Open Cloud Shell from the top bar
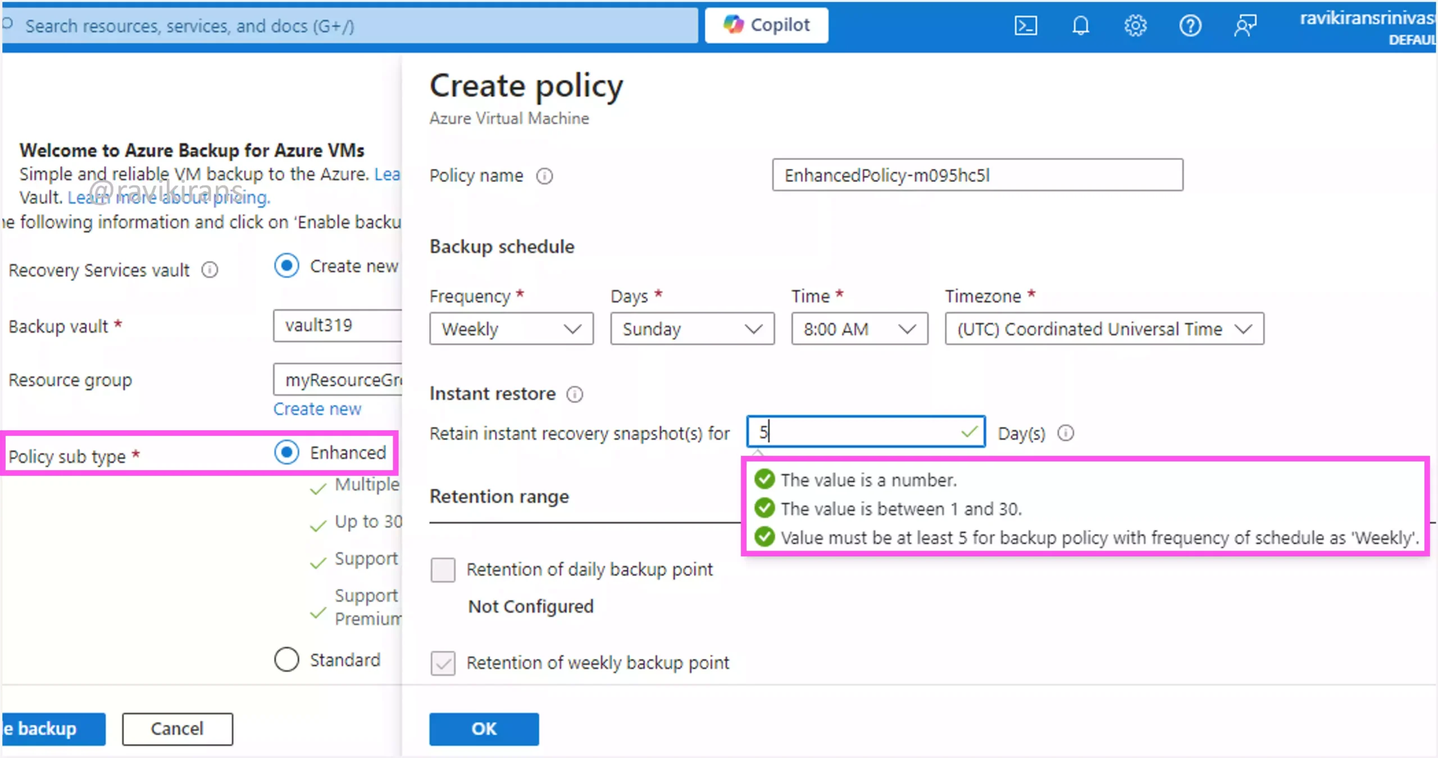Image resolution: width=1438 pixels, height=758 pixels. pyautogui.click(x=1025, y=25)
